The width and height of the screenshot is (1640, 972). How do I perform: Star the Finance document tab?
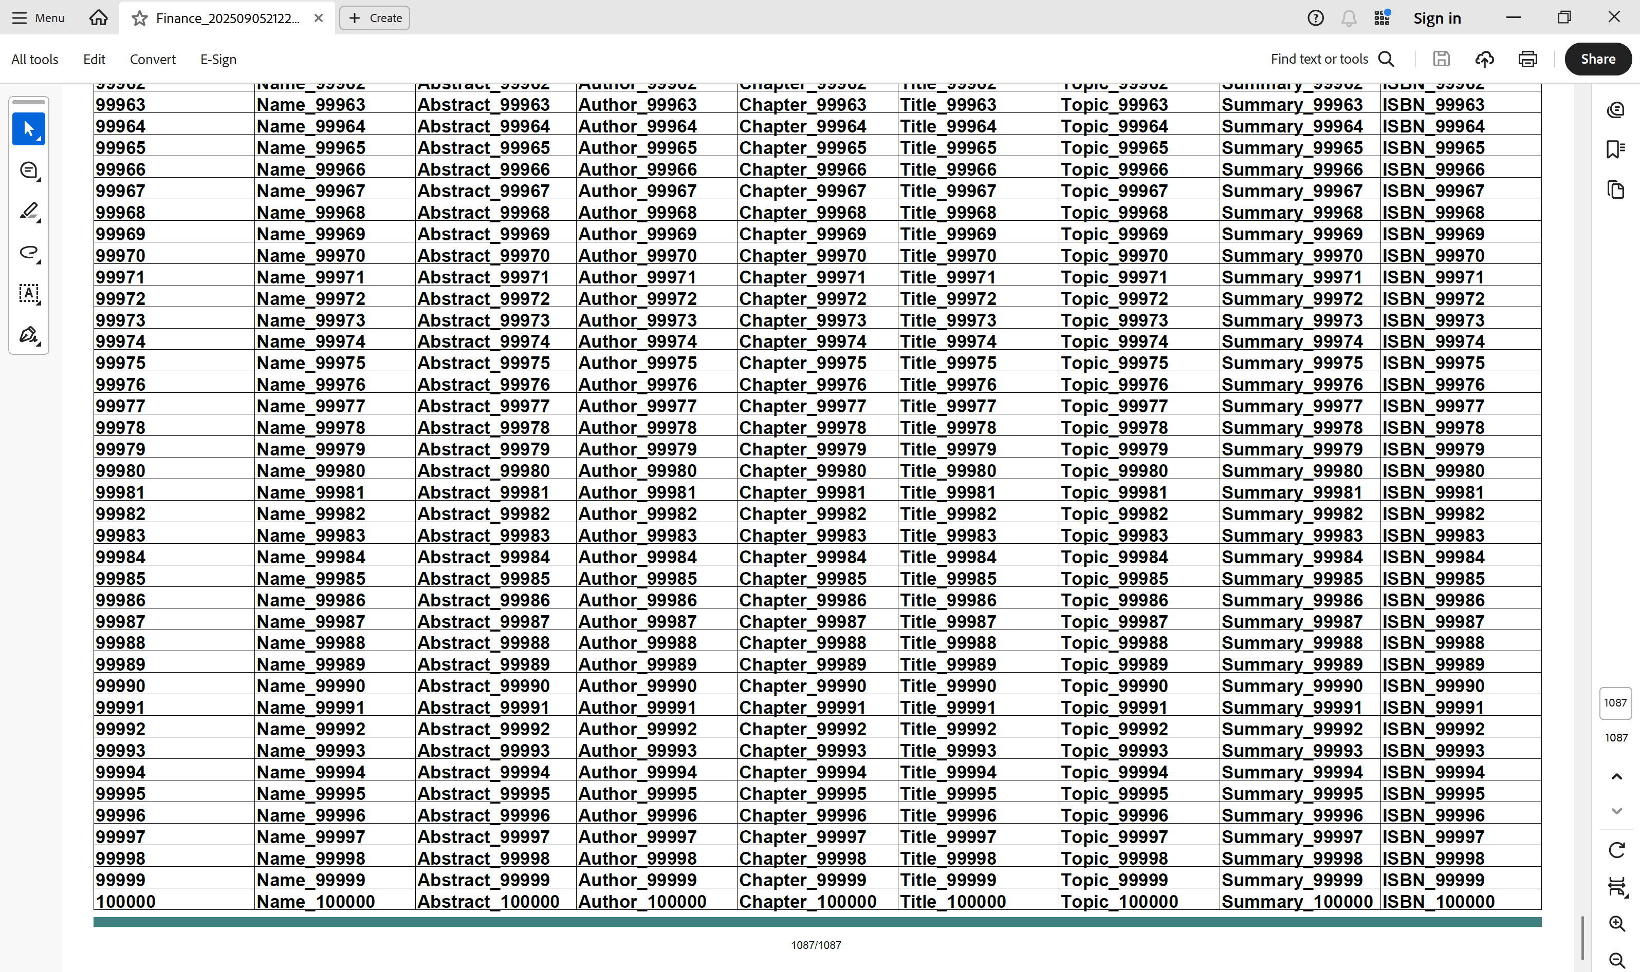pyautogui.click(x=139, y=17)
